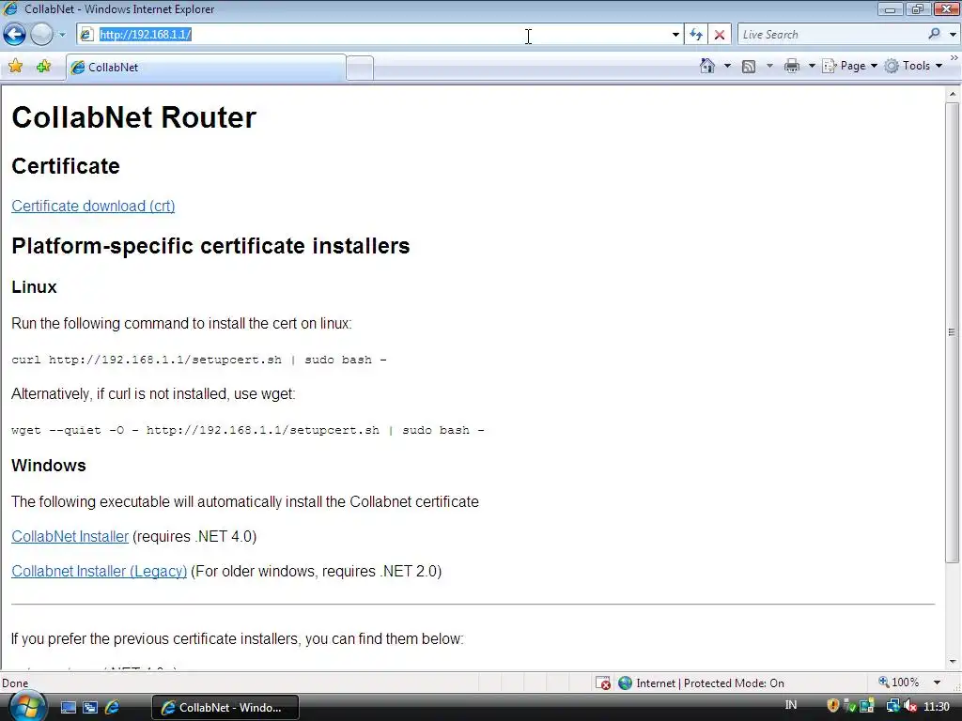Click the RSS Feeds toolbar icon

tap(749, 67)
